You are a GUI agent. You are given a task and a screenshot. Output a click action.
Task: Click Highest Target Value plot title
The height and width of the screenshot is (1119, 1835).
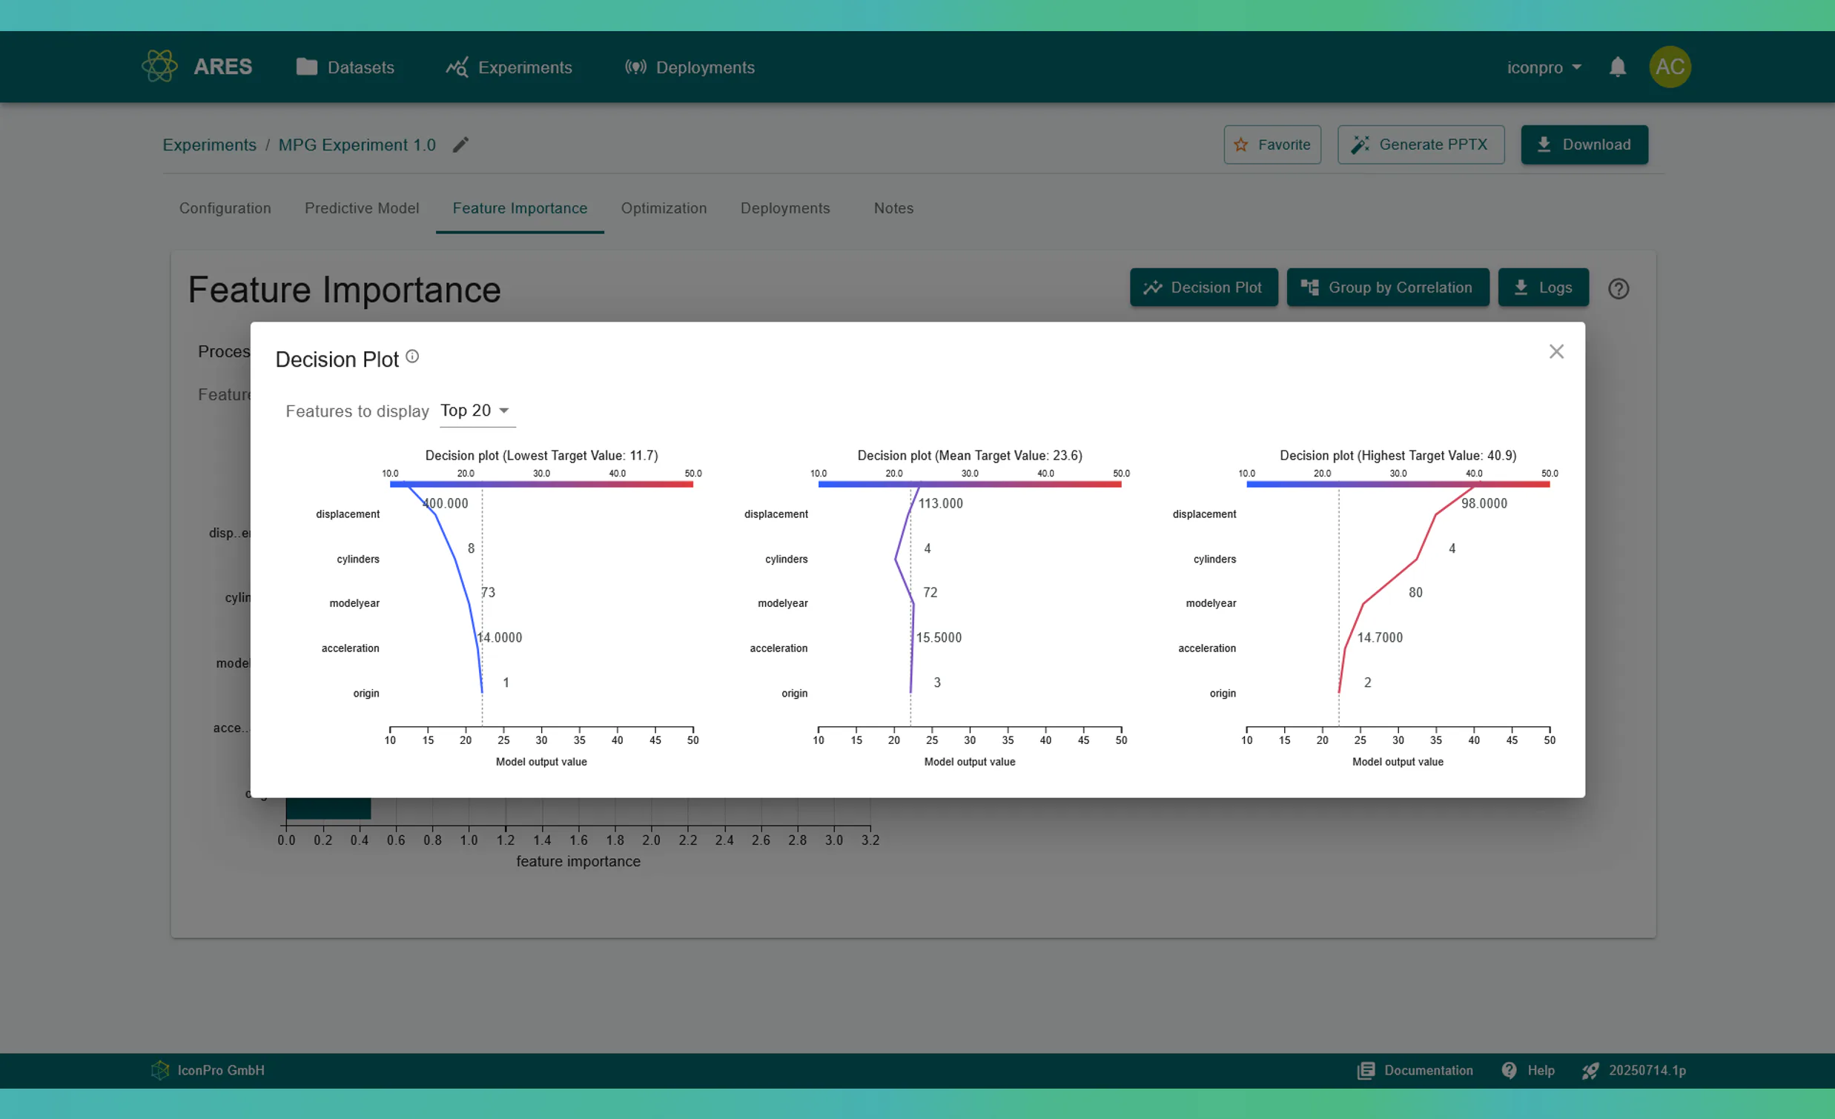click(x=1398, y=456)
